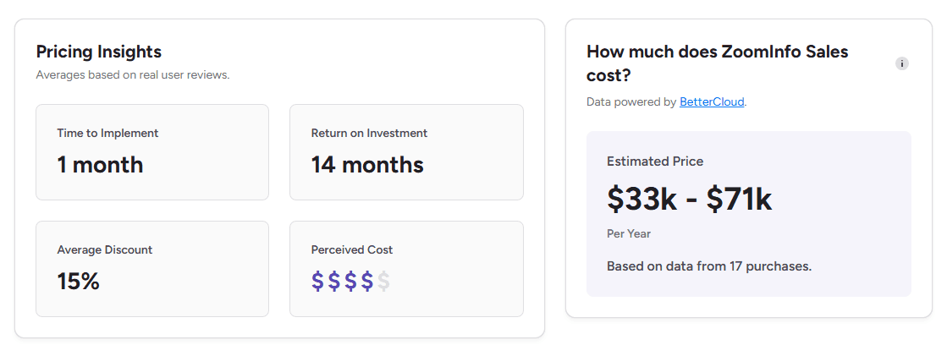Click the Pricing Insights heading
The width and height of the screenshot is (947, 345).
99,52
